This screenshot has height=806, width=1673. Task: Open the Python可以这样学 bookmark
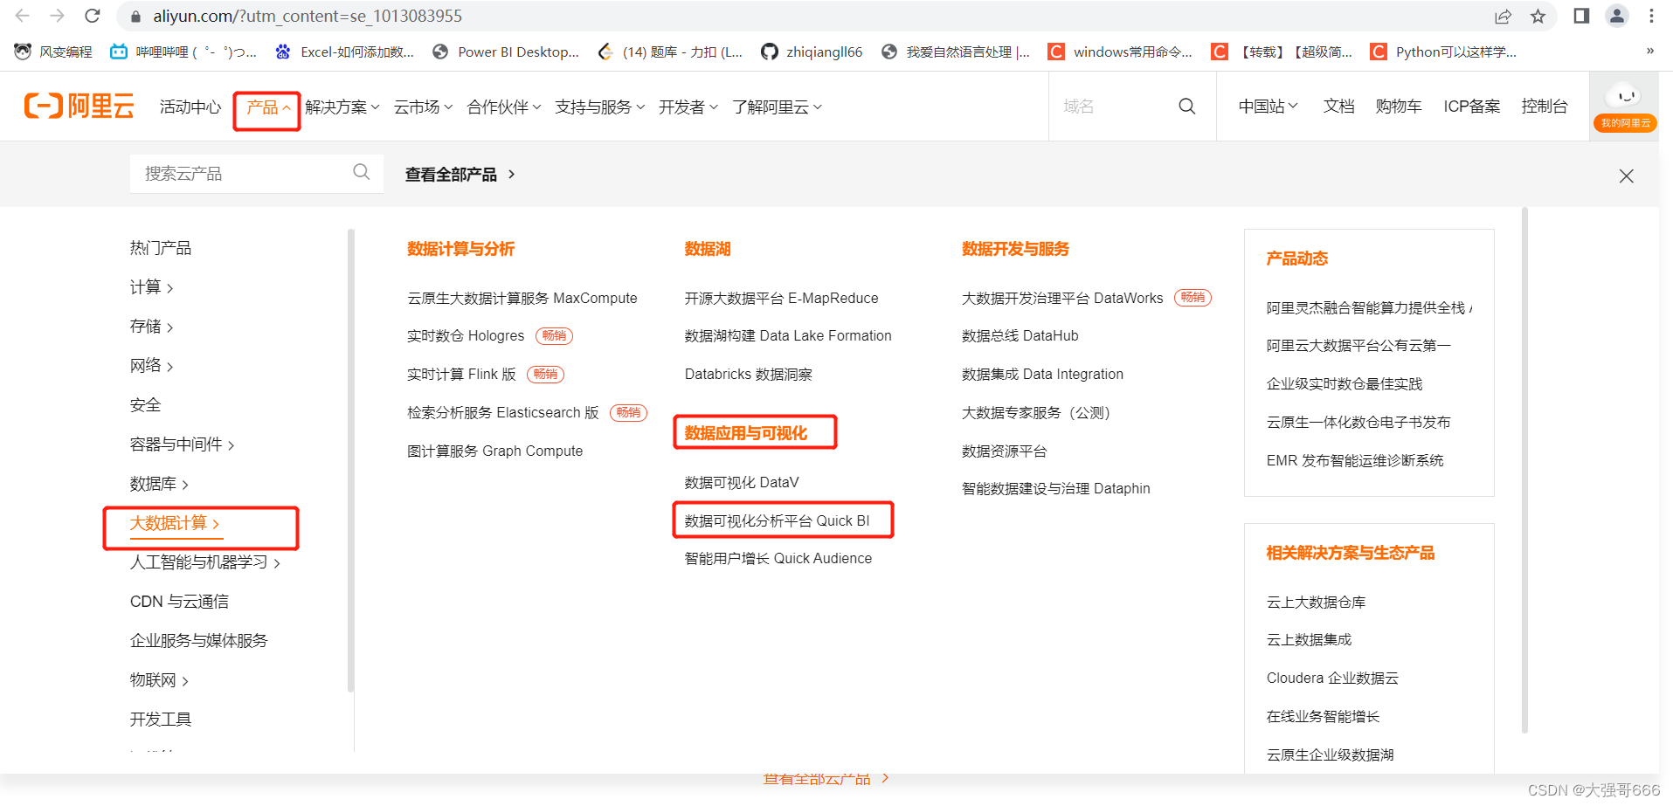tap(1444, 52)
